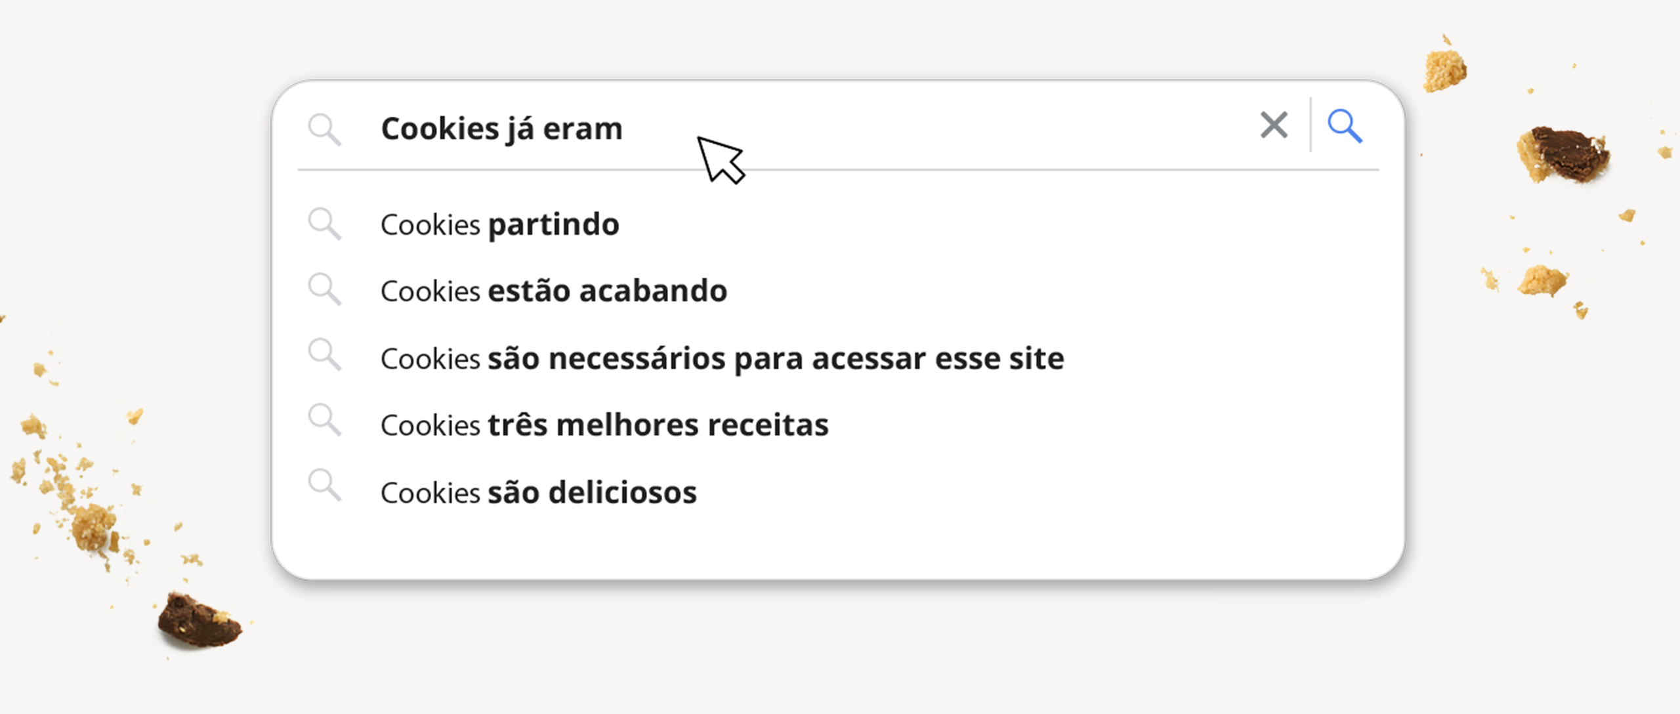Screen dimensions: 1680x714
Task: Click the gray magnifier left of 'Cookies já eram'
Action: (324, 129)
